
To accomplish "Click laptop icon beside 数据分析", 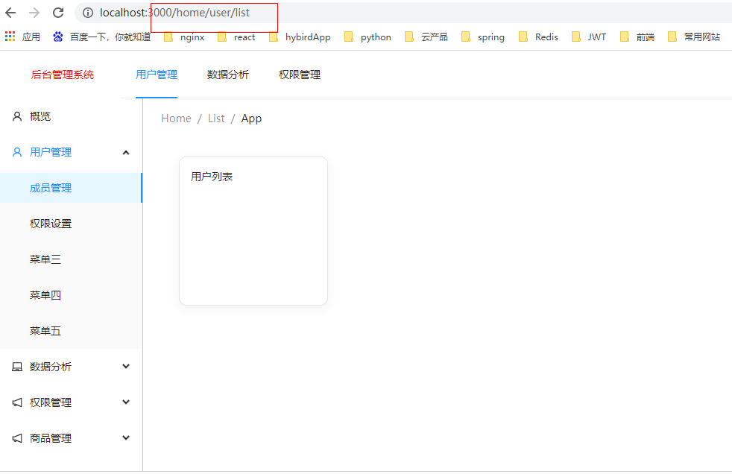I will pyautogui.click(x=17, y=367).
